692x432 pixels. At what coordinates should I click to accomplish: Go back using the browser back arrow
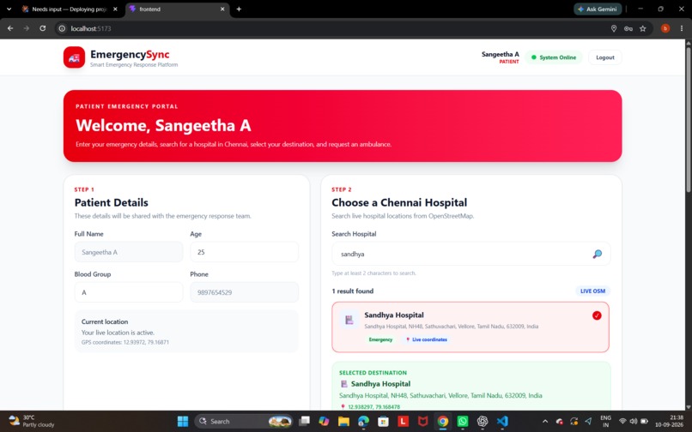pos(10,28)
